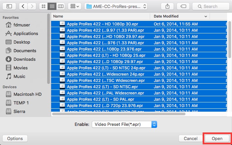Toggle the sidebar visibility button

point(9,6)
